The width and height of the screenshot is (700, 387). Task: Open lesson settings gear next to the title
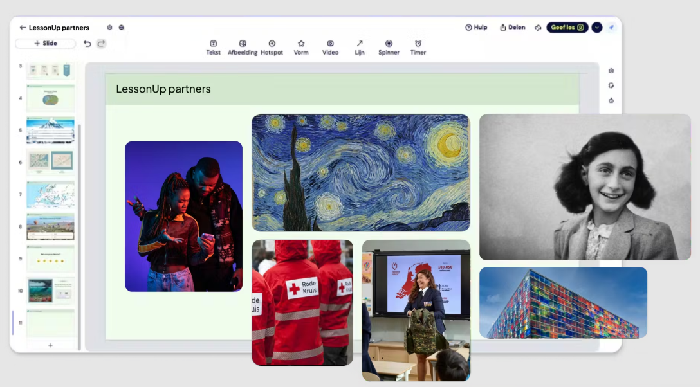click(109, 28)
